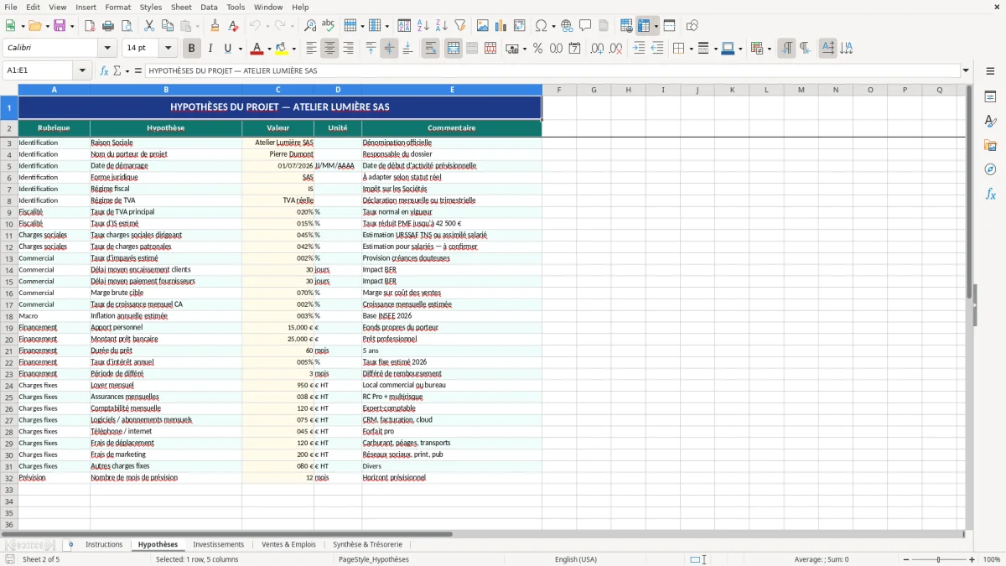This screenshot has height=566, width=1006.
Task: Export directly as PDF
Action: 90,26
